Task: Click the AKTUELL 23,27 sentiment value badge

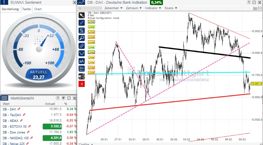Action: point(39,75)
